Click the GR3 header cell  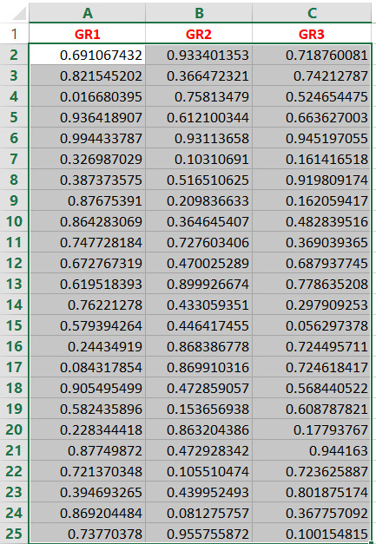(x=312, y=34)
